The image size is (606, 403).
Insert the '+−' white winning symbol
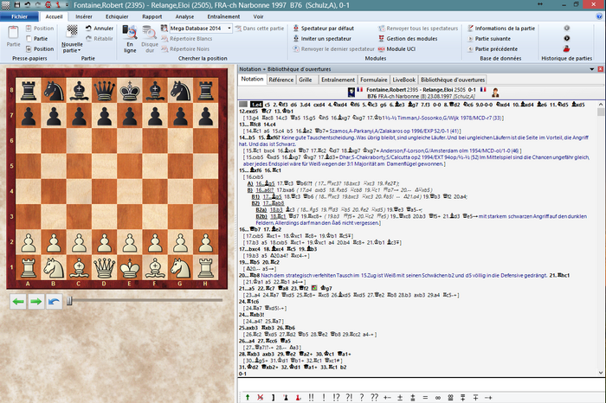[x=387, y=397]
